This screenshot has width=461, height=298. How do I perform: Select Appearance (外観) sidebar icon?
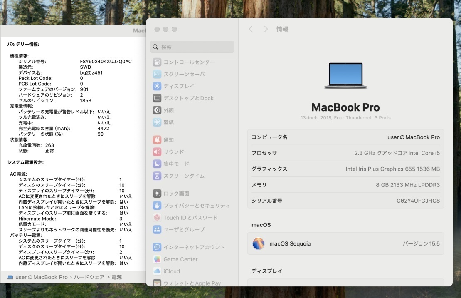[157, 110]
